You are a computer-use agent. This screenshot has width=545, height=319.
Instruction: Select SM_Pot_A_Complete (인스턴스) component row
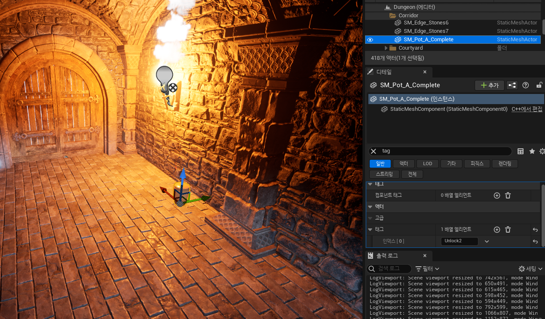(x=456, y=99)
